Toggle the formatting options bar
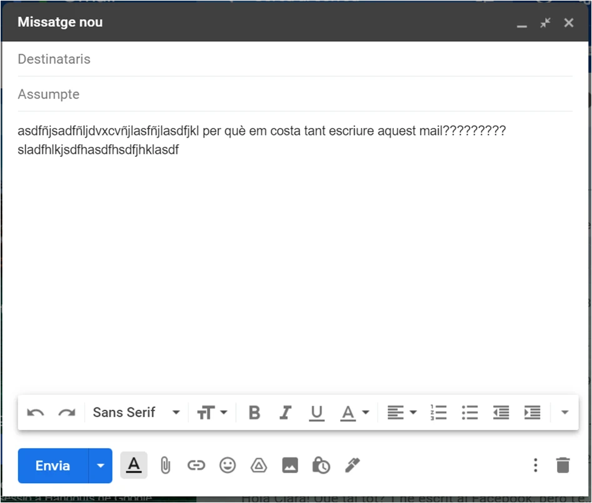 (x=134, y=466)
